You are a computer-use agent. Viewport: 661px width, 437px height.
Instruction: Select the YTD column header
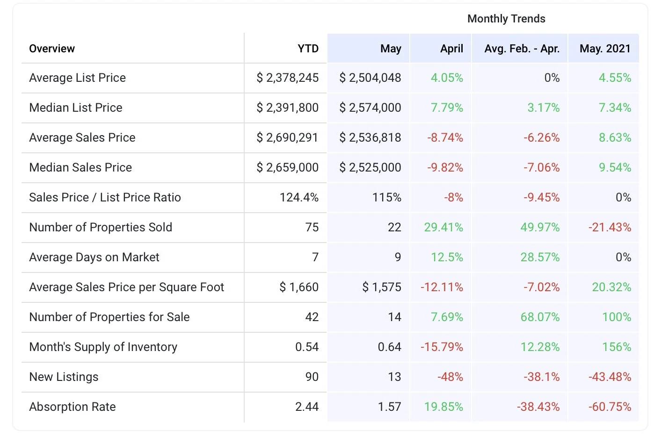coord(308,49)
